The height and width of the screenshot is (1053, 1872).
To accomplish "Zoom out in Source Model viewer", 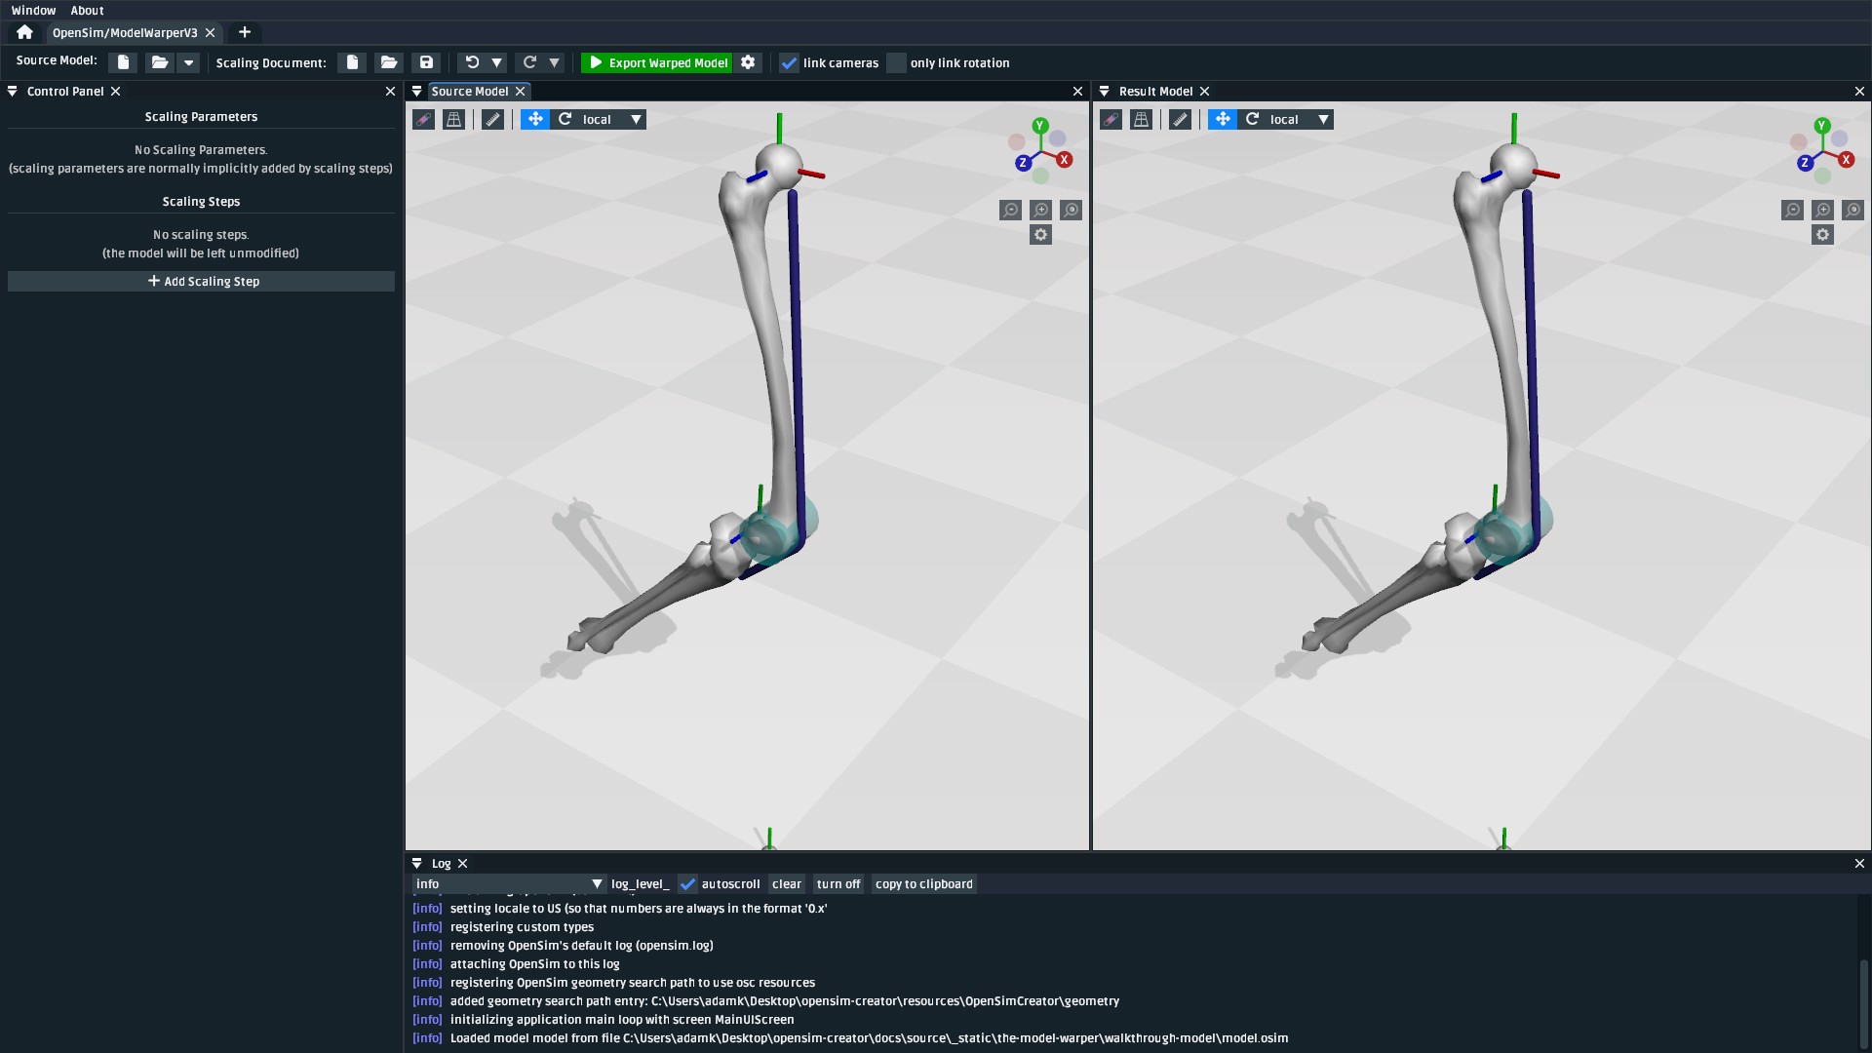I will (x=1011, y=210).
